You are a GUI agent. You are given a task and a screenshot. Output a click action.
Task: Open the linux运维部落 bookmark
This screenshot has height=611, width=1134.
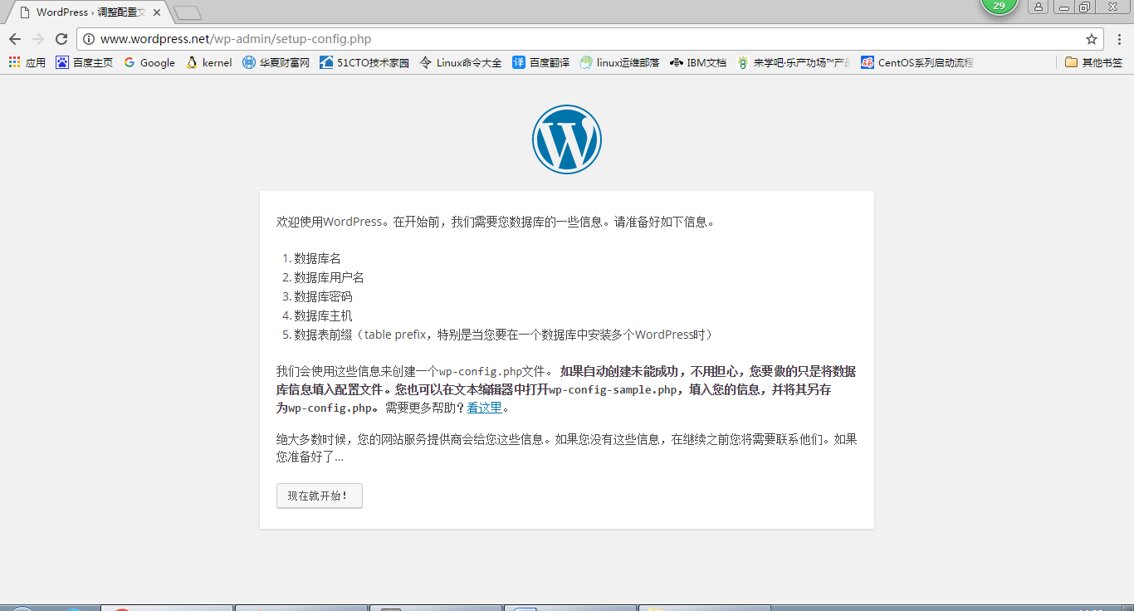click(x=620, y=62)
